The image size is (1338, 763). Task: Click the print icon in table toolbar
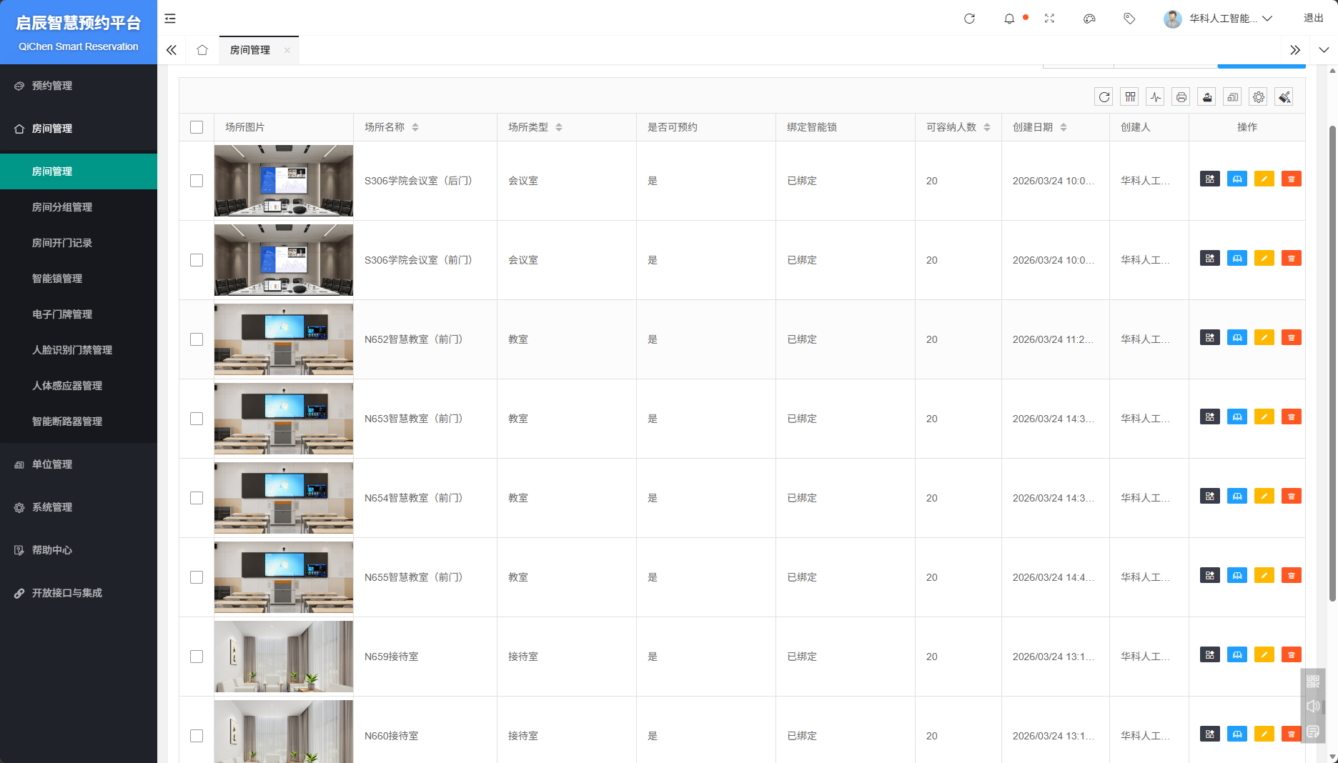click(1181, 97)
